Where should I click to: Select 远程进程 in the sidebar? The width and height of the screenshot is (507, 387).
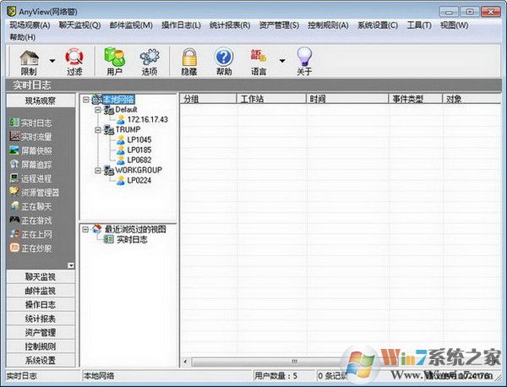click(x=30, y=178)
